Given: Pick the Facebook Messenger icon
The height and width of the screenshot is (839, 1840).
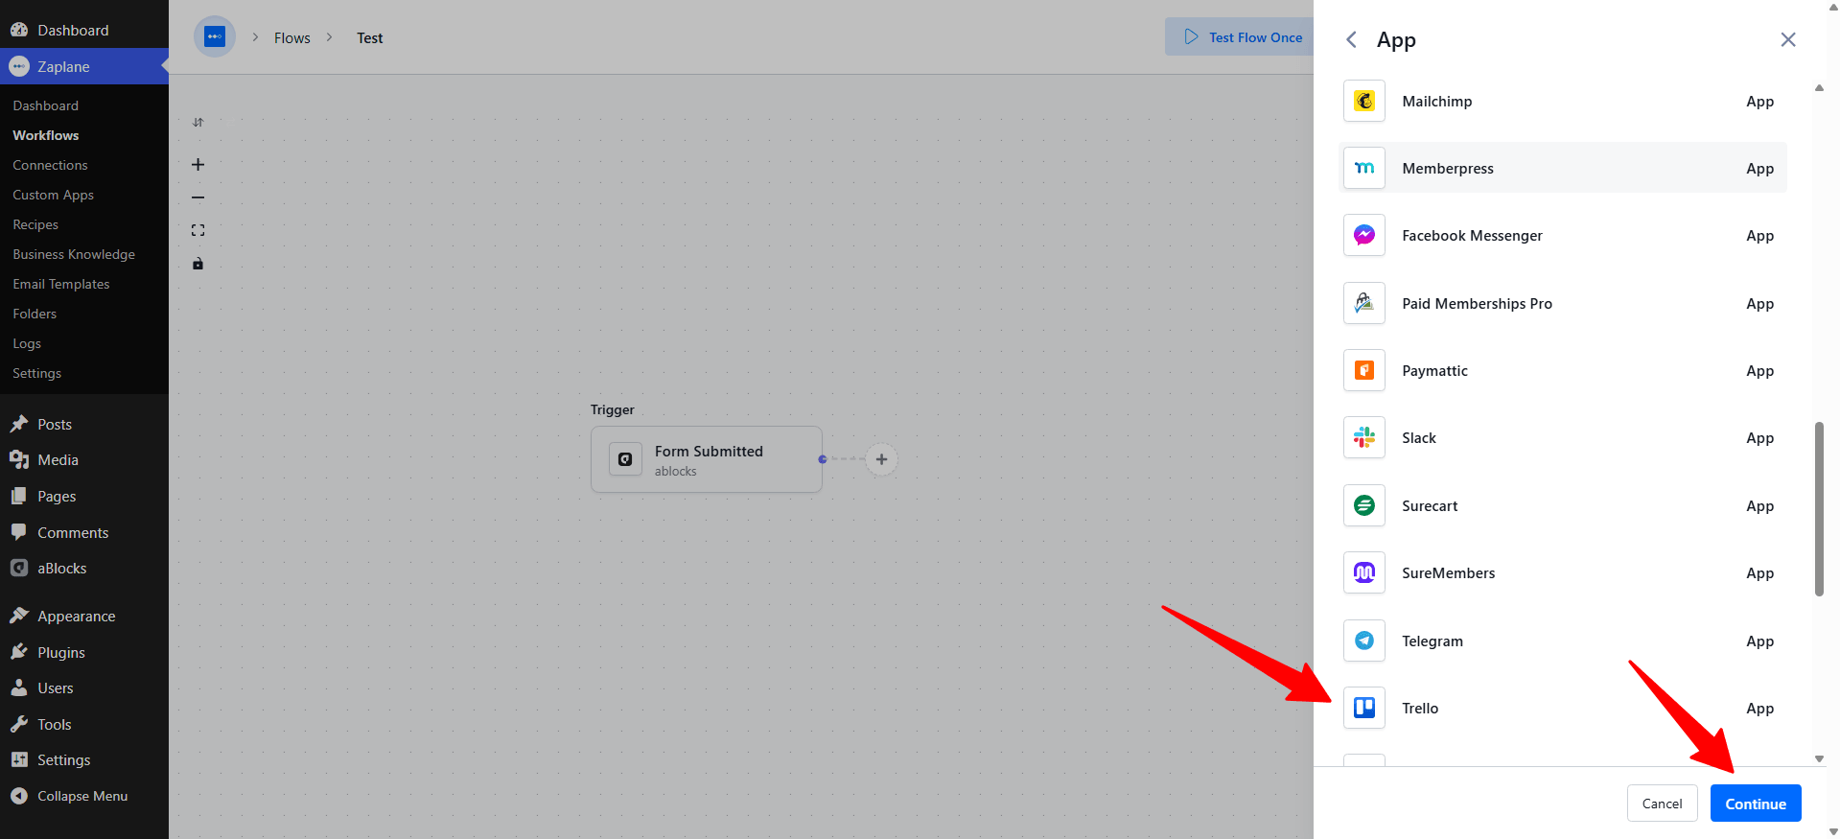Looking at the screenshot, I should click(x=1363, y=235).
